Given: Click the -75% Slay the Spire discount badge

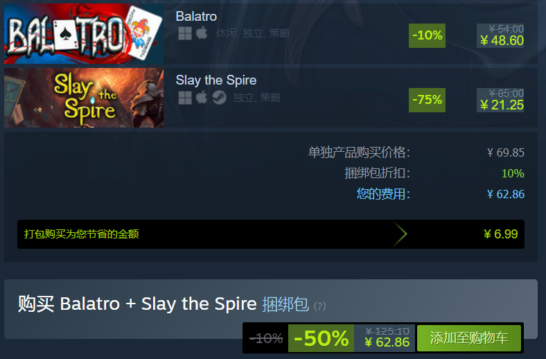Looking at the screenshot, I should click(x=427, y=100).
